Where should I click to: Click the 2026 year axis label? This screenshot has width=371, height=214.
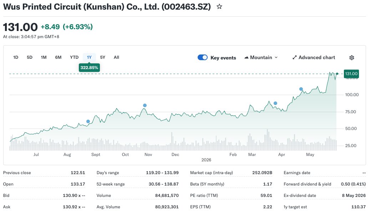206,160
